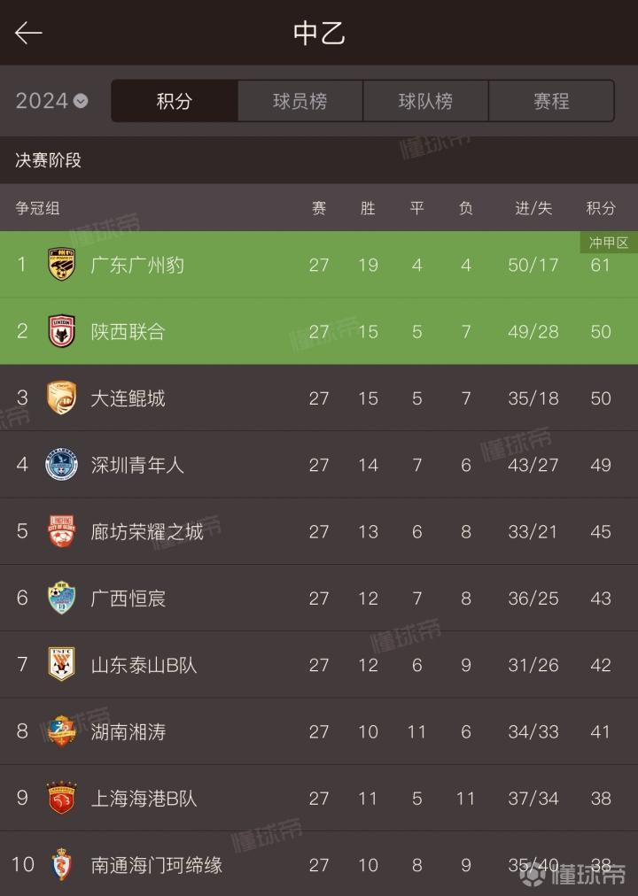
Task: Tap the 广东广州豹 team logo
Action: 61,265
